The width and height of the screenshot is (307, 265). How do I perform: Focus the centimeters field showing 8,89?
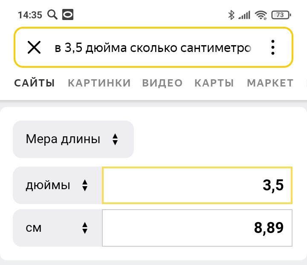[197, 228]
